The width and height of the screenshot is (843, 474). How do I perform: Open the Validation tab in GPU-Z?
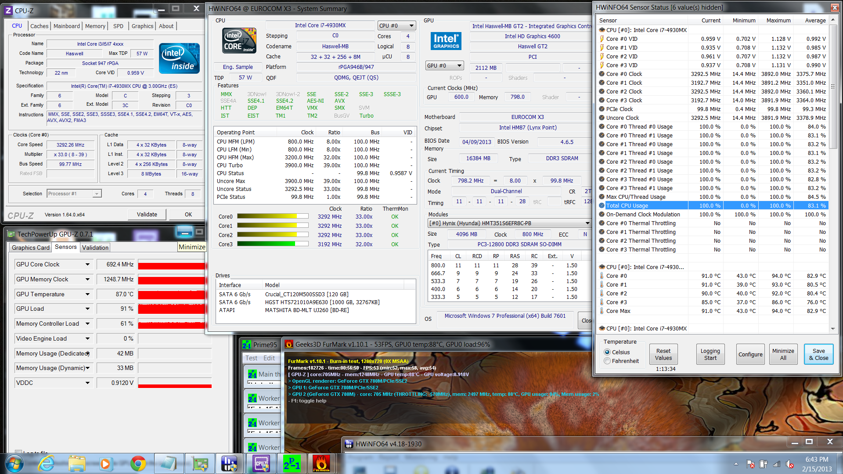[x=95, y=248]
